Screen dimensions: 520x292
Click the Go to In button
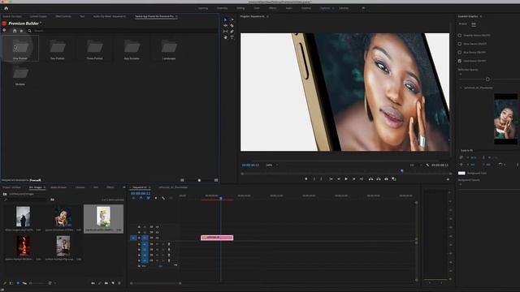(x=331, y=179)
